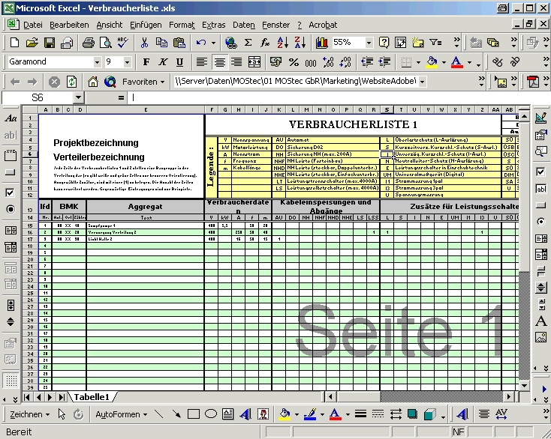The height and width of the screenshot is (439, 551).
Task: Open the Favoriten dropdown
Action: 161,82
